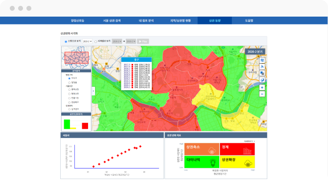Open the 지역/상권별 현황 menu

pos(180,20)
